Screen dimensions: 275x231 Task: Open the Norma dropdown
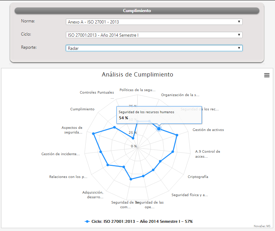click(x=154, y=22)
